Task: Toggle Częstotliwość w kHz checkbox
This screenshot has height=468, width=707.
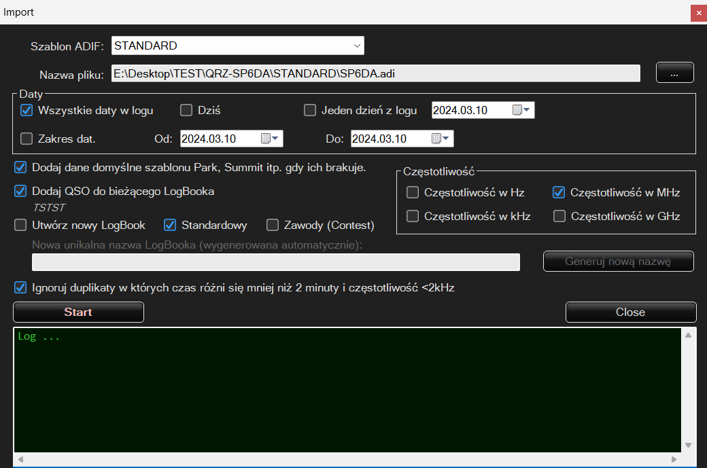Action: 413,217
